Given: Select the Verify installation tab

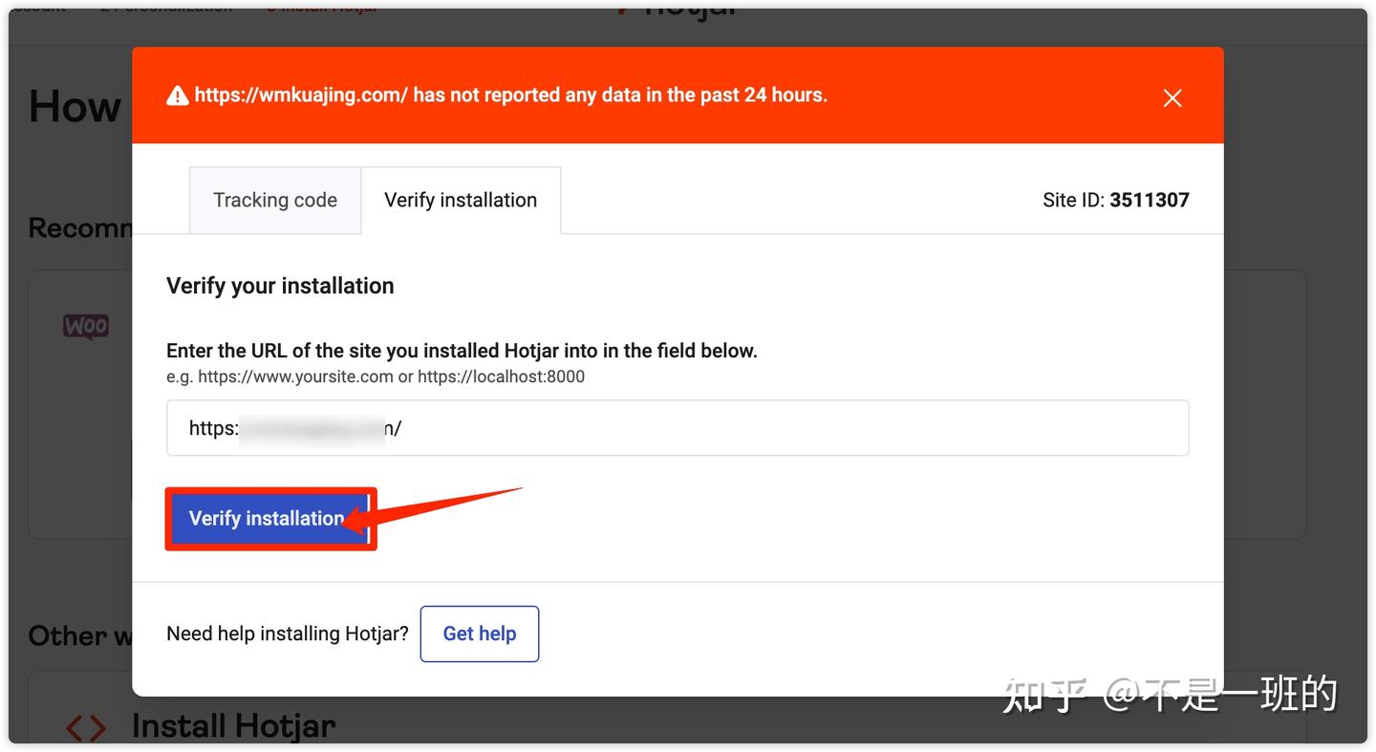Looking at the screenshot, I should pyautogui.click(x=461, y=200).
